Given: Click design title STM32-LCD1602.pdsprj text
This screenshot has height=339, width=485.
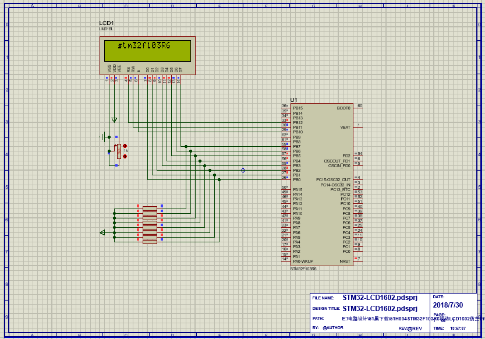Looking at the screenshot, I should pyautogui.click(x=380, y=308).
